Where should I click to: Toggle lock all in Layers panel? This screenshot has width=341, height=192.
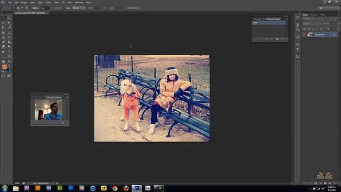tap(321, 29)
